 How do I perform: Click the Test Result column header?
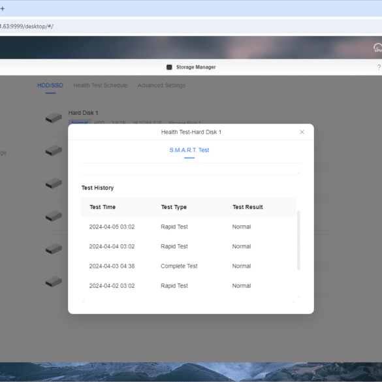click(x=247, y=207)
